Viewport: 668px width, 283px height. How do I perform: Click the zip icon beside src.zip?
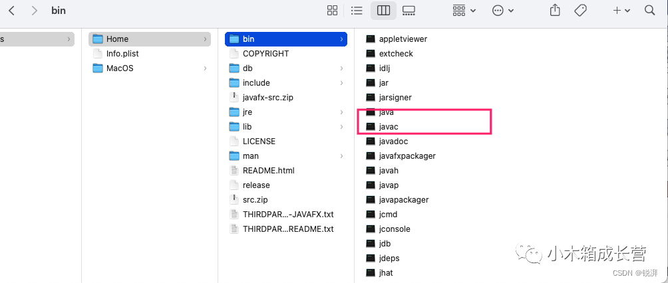234,199
